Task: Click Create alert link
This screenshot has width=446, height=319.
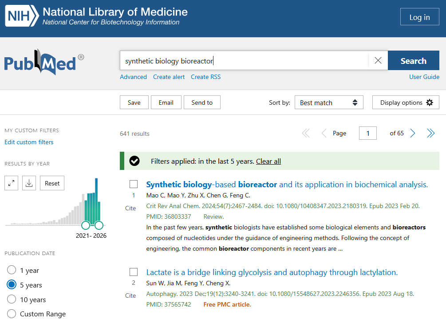Action: (169, 77)
